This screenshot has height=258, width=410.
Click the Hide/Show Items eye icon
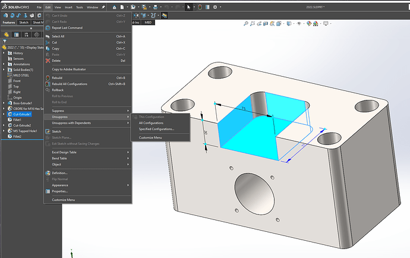coord(299,23)
